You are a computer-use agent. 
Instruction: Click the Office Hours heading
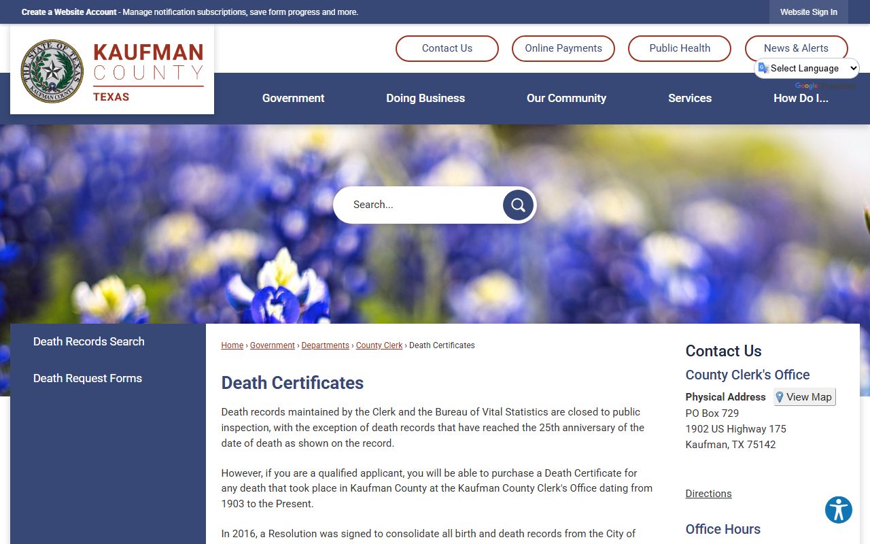coord(723,529)
